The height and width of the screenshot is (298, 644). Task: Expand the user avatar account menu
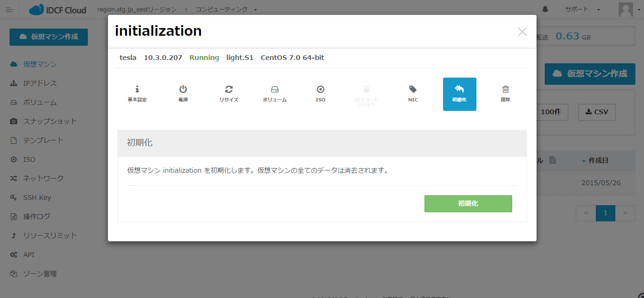(629, 10)
